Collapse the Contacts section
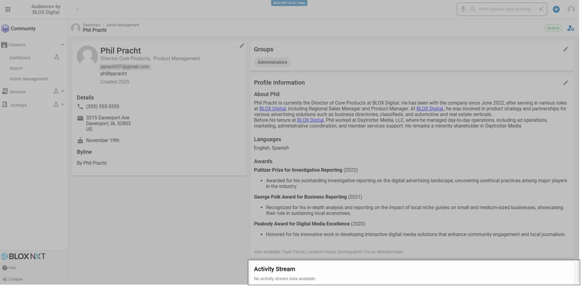The image size is (583, 288). [62, 44]
